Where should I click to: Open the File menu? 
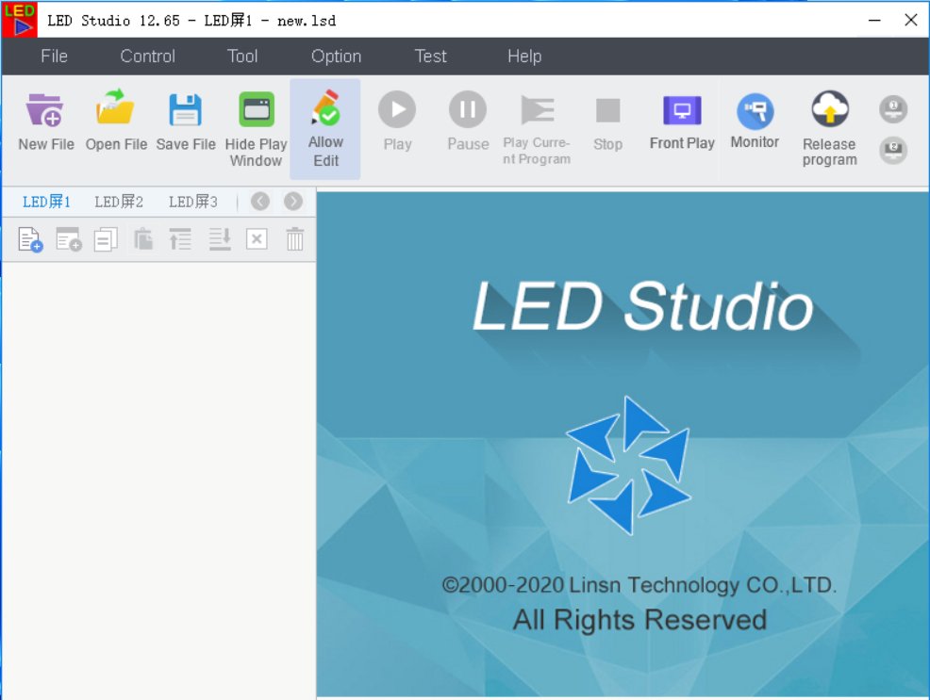pos(54,57)
